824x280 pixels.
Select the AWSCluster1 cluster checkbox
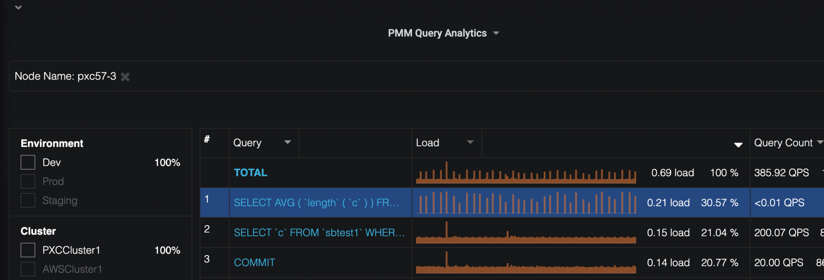(x=28, y=269)
